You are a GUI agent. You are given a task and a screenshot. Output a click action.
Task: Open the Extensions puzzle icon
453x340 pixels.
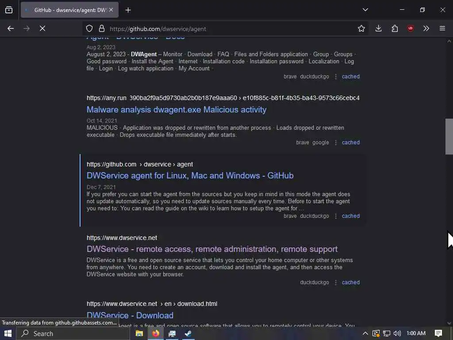click(395, 28)
